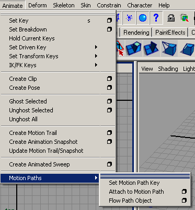This screenshot has height=210, width=195.
Task: Expand the Motion Paths submenu arrow
Action: (x=96, y=178)
